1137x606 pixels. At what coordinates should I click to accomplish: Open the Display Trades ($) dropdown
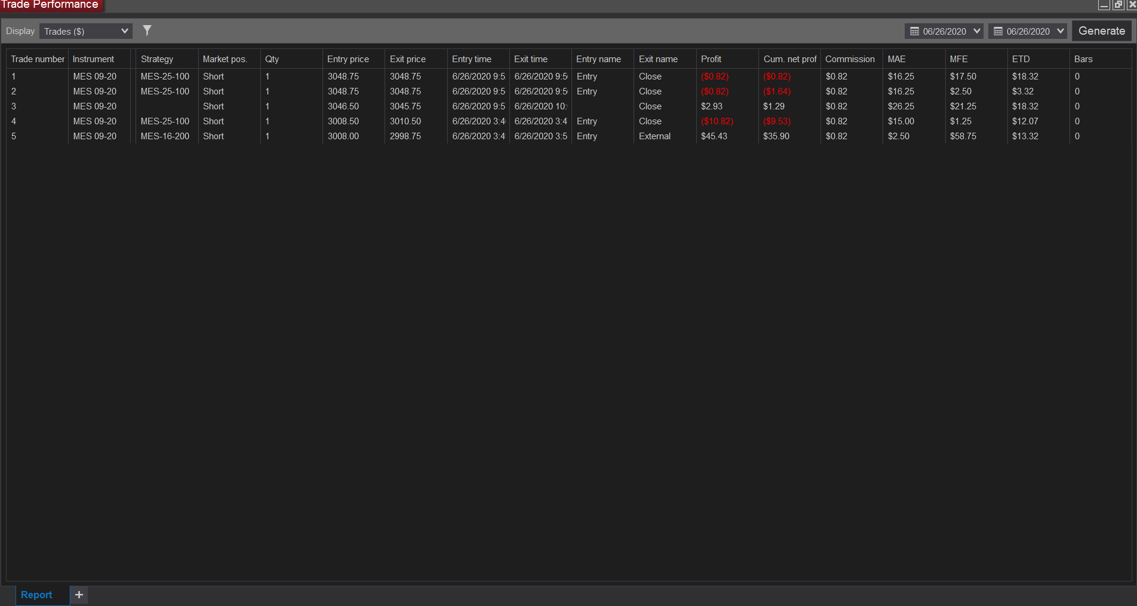(85, 31)
